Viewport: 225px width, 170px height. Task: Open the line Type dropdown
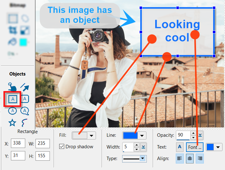click(x=143, y=159)
